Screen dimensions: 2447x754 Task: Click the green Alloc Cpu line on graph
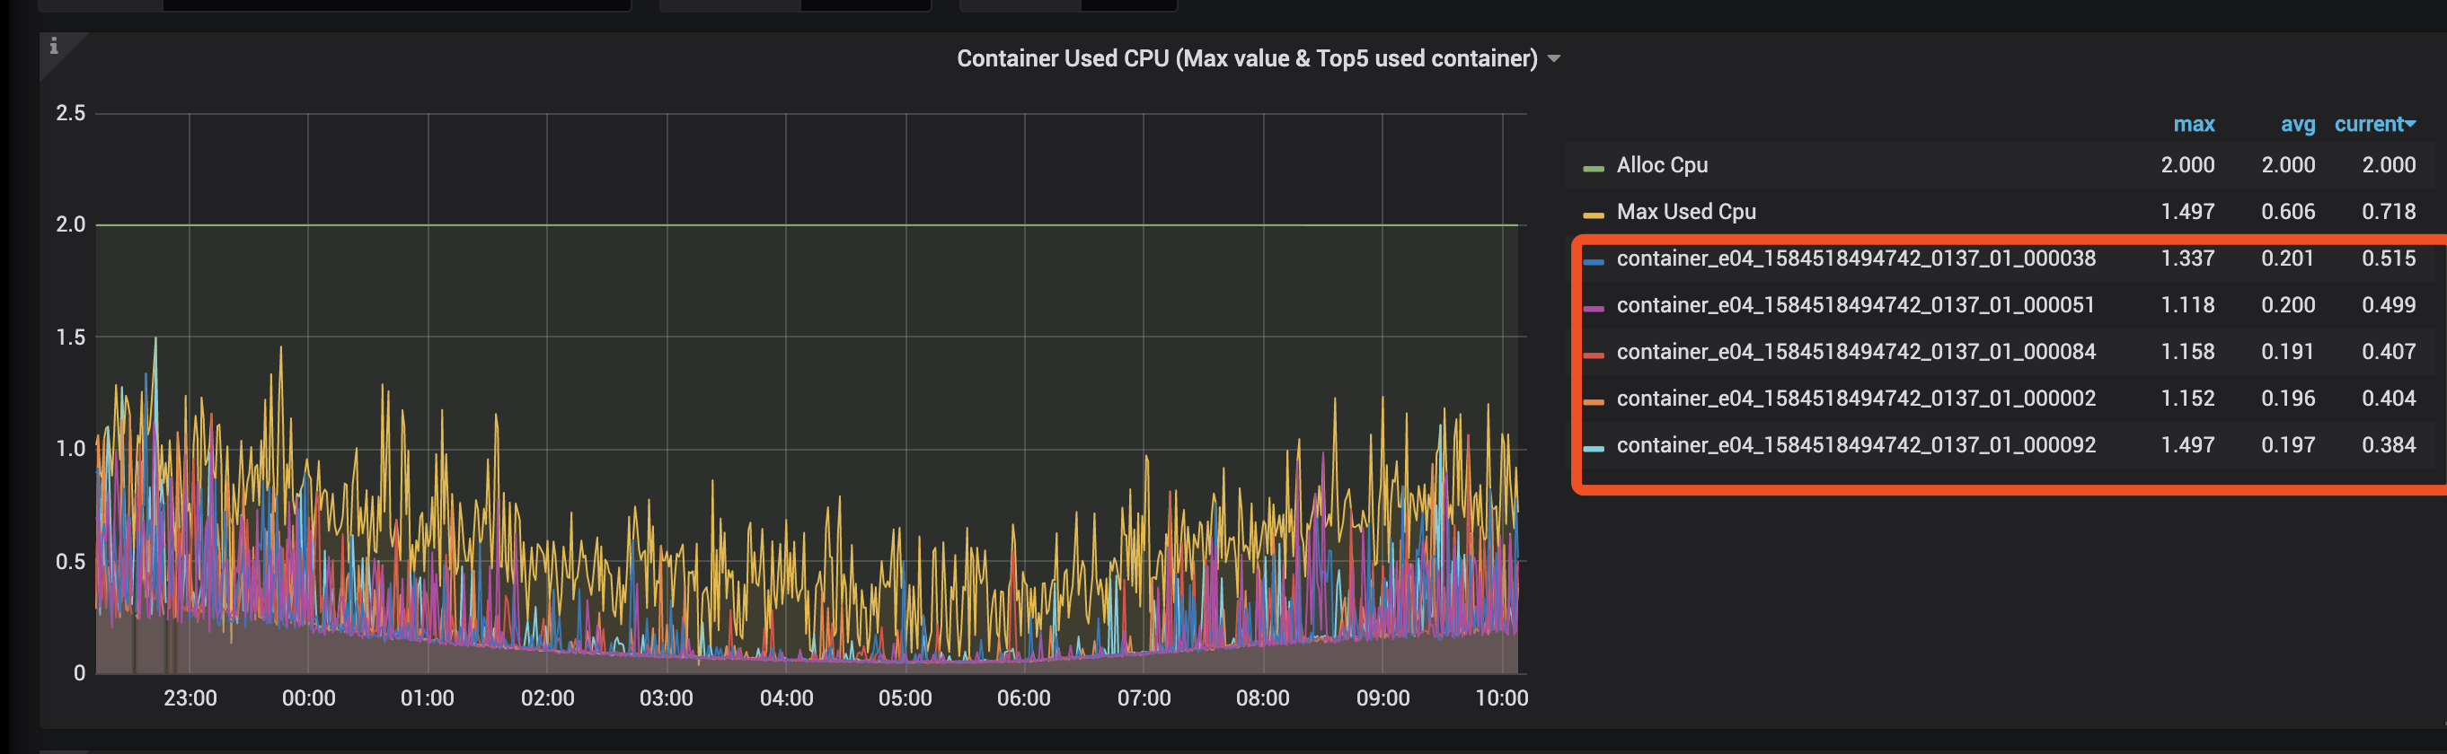pos(808,225)
